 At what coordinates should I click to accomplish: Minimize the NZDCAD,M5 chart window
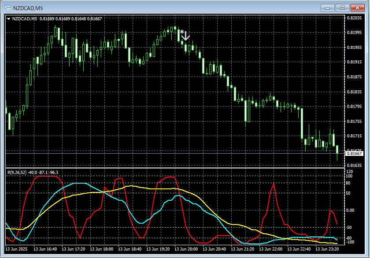point(328,7)
